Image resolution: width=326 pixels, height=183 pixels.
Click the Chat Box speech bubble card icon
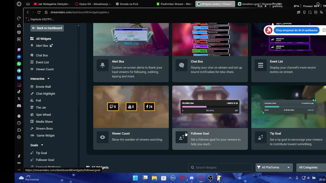(181, 65)
